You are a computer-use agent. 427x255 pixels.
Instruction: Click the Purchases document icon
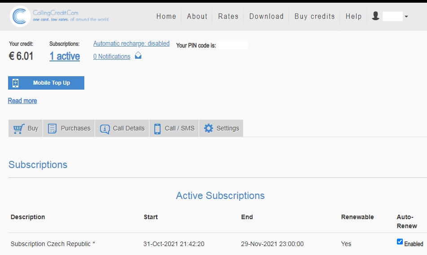click(x=52, y=129)
